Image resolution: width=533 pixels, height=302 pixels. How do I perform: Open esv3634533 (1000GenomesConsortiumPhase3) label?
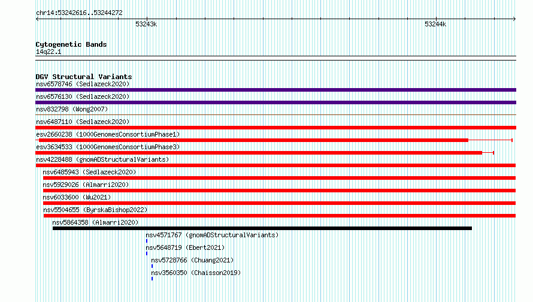click(x=108, y=147)
